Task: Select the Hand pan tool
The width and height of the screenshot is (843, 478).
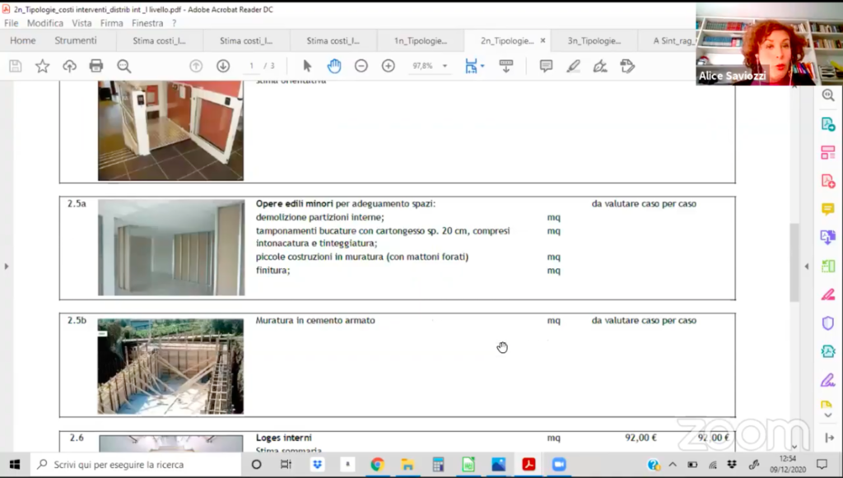Action: [x=334, y=66]
